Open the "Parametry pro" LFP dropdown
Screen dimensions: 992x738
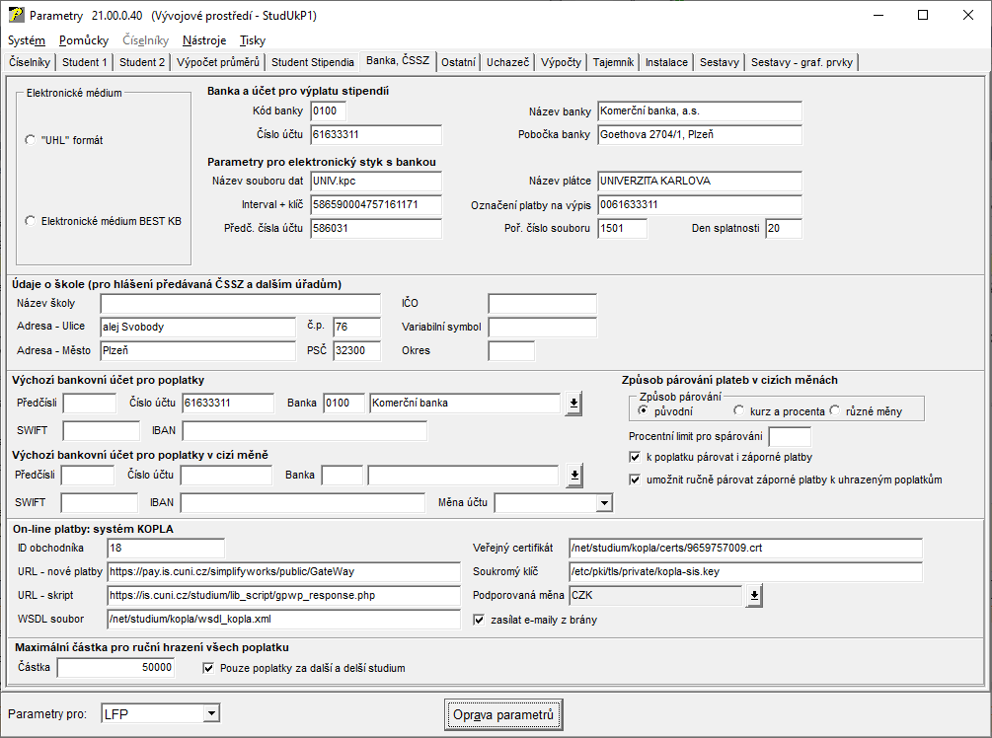209,713
